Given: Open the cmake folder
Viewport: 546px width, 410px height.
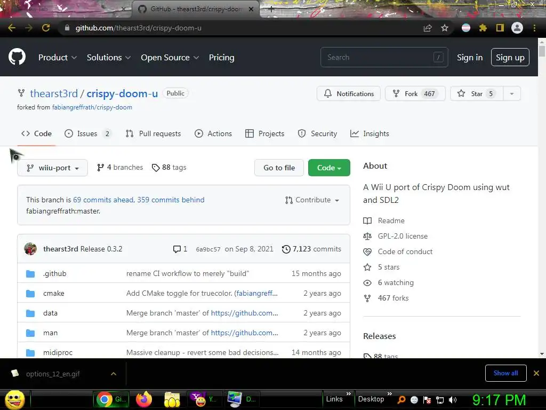Looking at the screenshot, I should coord(54,293).
